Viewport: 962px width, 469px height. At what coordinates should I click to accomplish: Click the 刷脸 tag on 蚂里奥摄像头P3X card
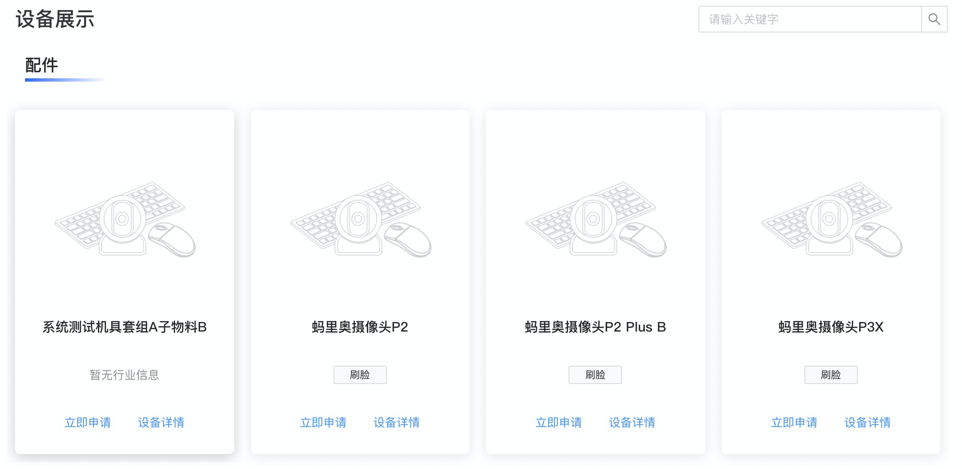[x=831, y=375]
